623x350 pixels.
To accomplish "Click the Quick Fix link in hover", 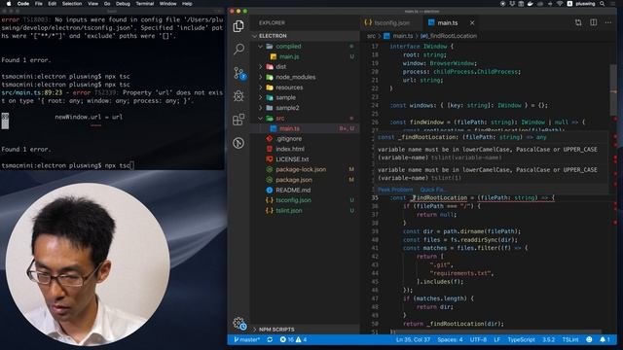I will [x=433, y=190].
